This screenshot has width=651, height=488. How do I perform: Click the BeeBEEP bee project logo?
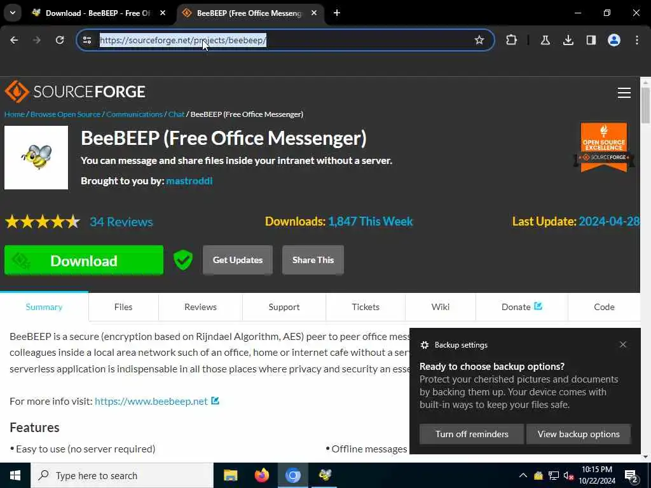point(36,158)
